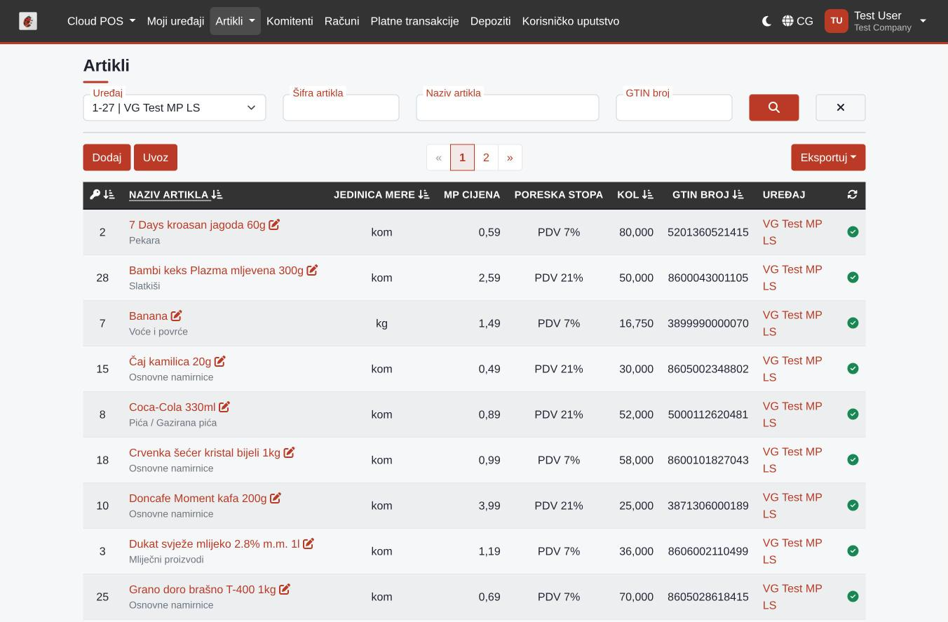Click the edit icon for Banana
This screenshot has width=948, height=622.
tap(176, 316)
